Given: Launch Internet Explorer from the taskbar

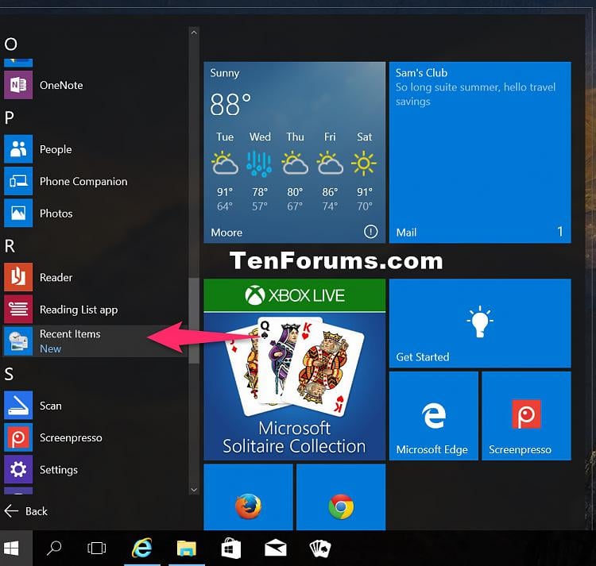Looking at the screenshot, I should pos(142,549).
